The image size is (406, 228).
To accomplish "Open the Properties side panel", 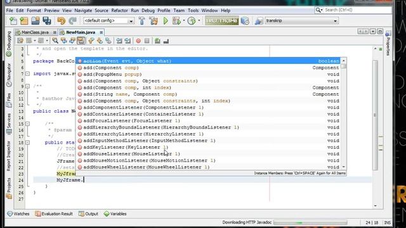I will pos(388,43).
